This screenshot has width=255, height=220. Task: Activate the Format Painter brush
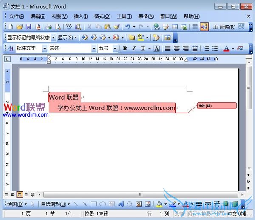click(116, 26)
